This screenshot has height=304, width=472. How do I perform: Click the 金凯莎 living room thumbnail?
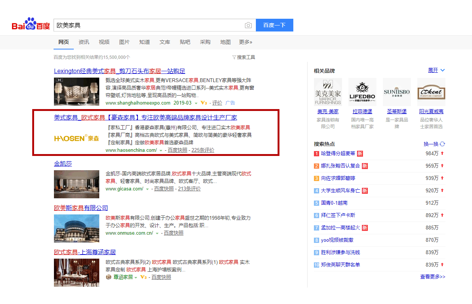click(77, 184)
